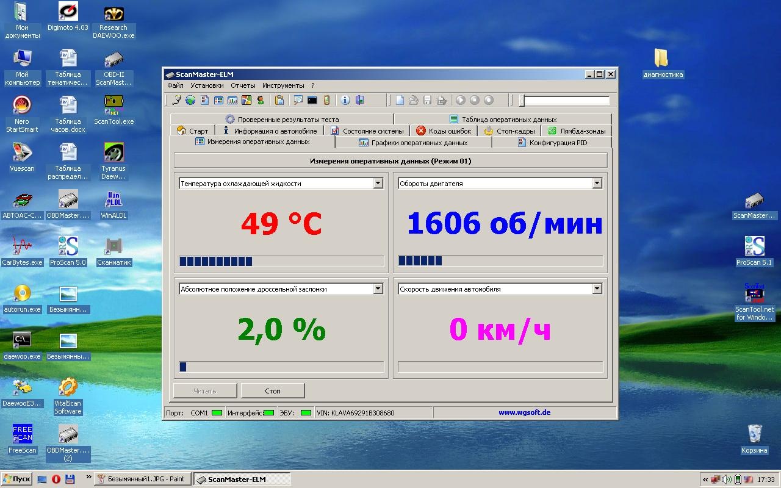
Task: Expand Абсолютное положение дроссельной заслонки dropdown
Action: pos(378,289)
